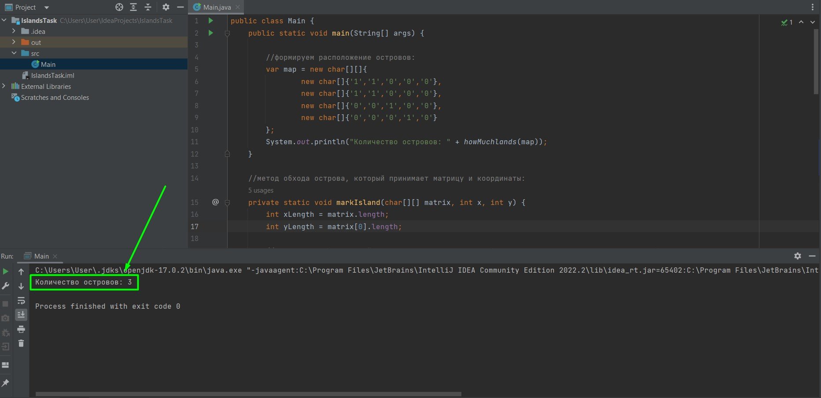This screenshot has width=821, height=398.
Task: Click the horizontal scrollbar in console
Action: click(x=248, y=394)
